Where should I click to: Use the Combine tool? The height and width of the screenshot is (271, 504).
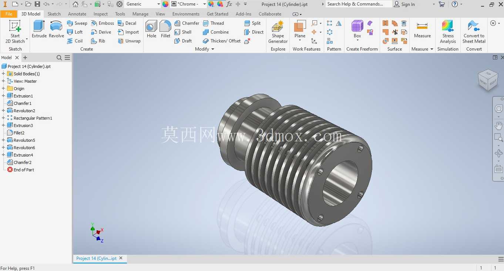tap(216, 32)
